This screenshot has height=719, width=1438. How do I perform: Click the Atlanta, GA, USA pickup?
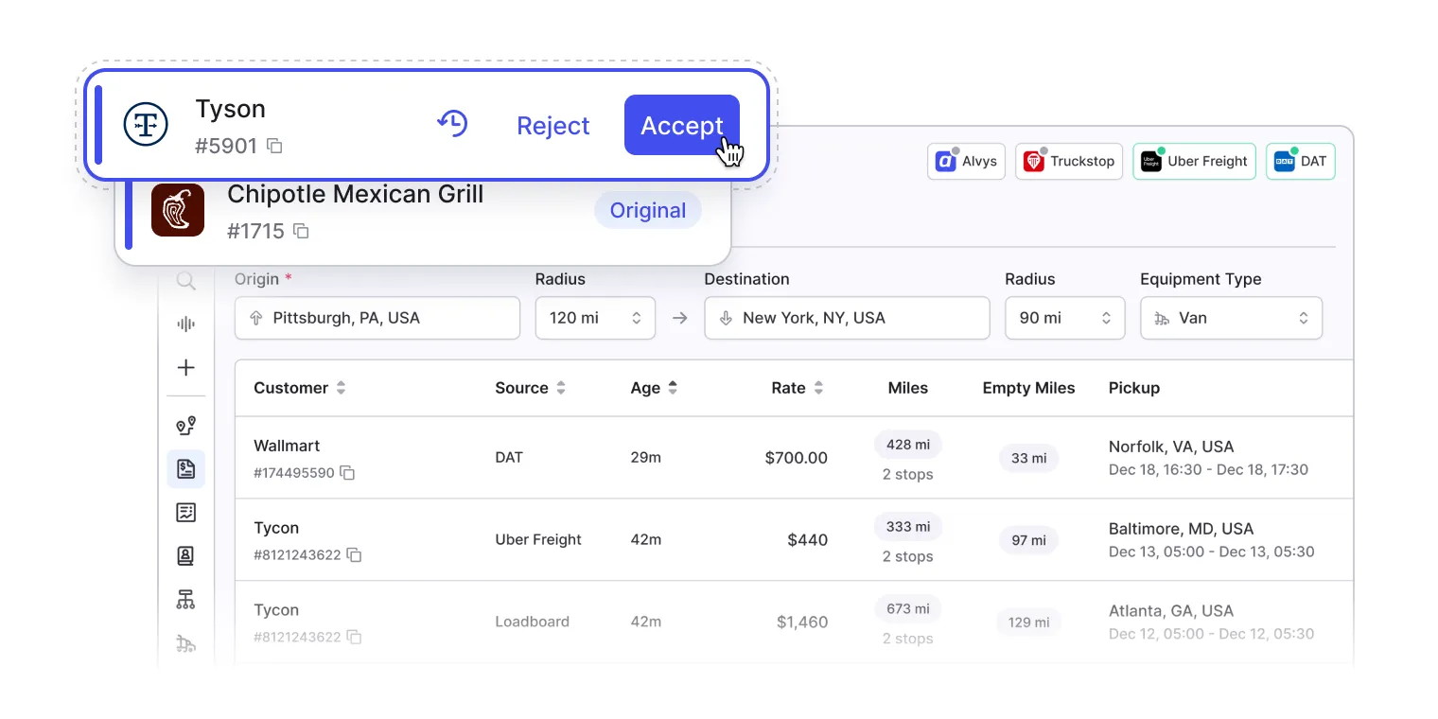point(1171,611)
